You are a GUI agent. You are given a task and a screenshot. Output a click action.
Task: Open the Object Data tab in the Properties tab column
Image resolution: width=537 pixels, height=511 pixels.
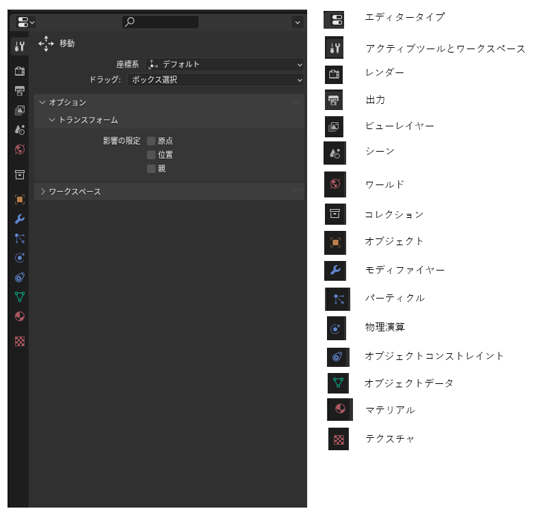(x=20, y=296)
